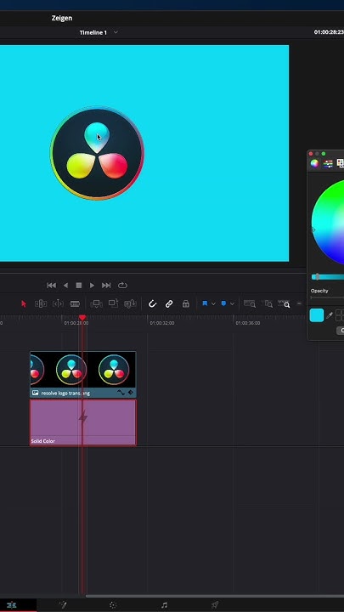Stop playback with the square button
This screenshot has height=612, width=344.
[x=79, y=286]
